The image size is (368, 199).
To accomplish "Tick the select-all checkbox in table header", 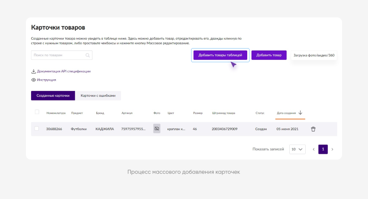I will pos(37,112).
